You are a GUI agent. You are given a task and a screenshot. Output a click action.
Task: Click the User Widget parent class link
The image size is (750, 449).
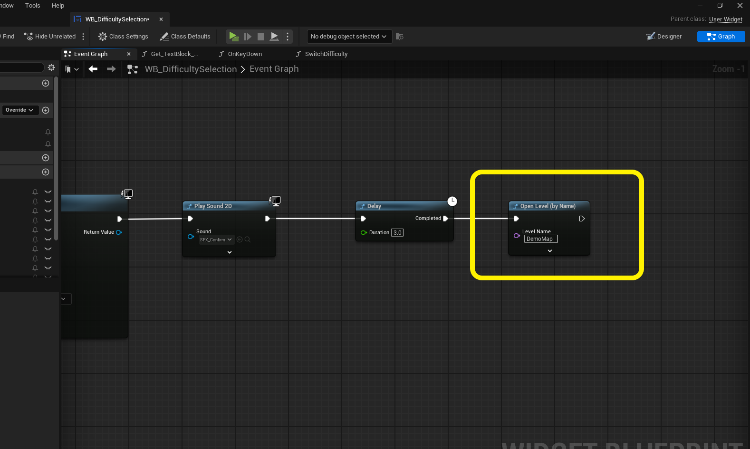pos(725,19)
